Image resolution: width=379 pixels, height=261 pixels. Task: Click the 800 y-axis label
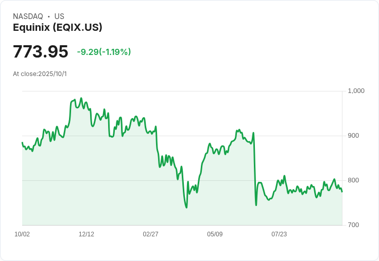click(x=353, y=180)
